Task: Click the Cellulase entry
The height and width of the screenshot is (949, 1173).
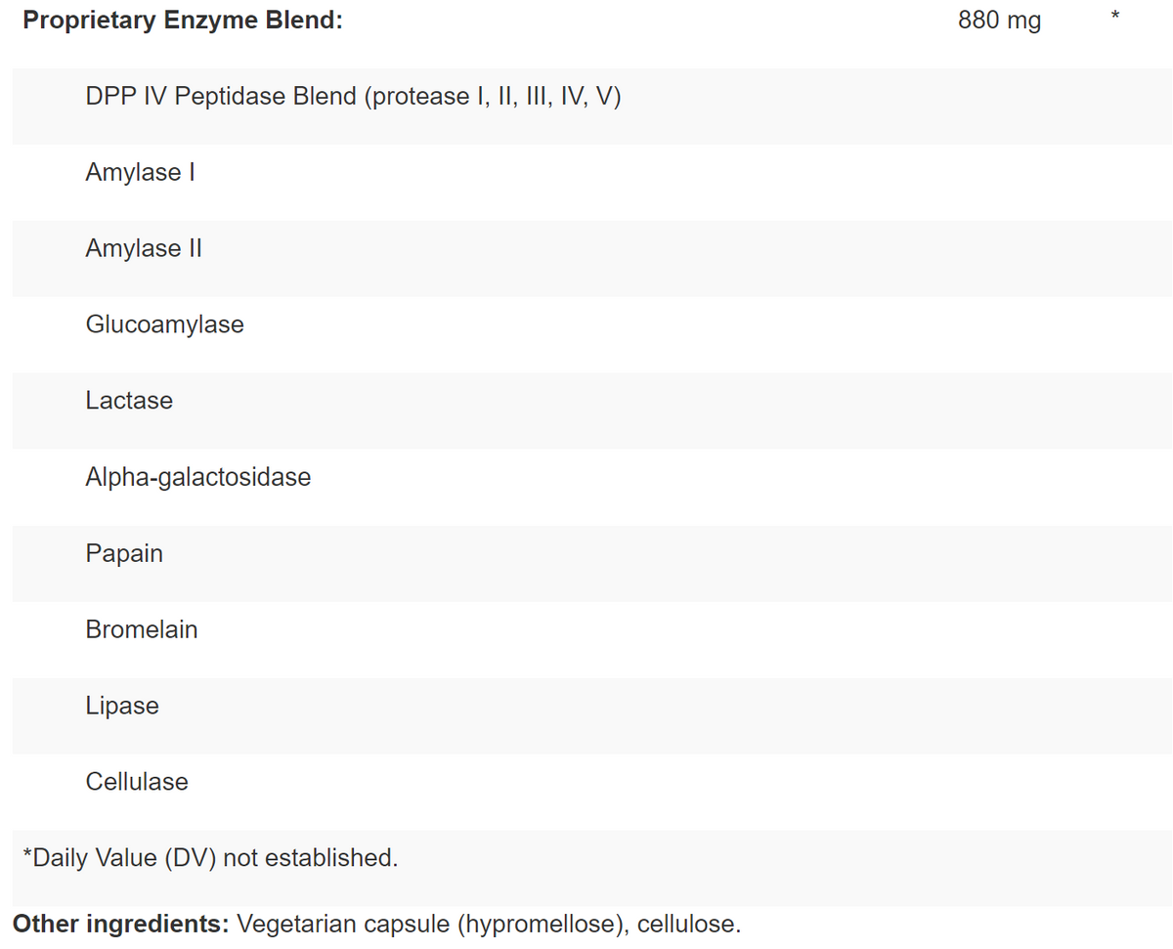Action: [137, 782]
